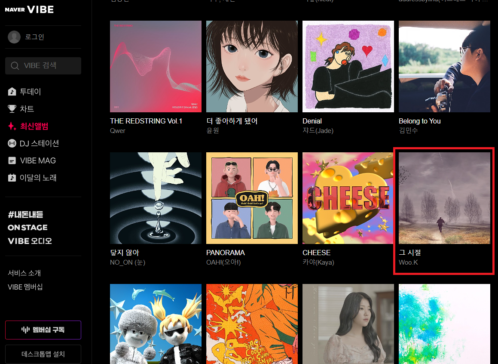Screen dimensions: 498x364
Task: Open the #내돈내듣 menu item
Action: click(x=25, y=215)
